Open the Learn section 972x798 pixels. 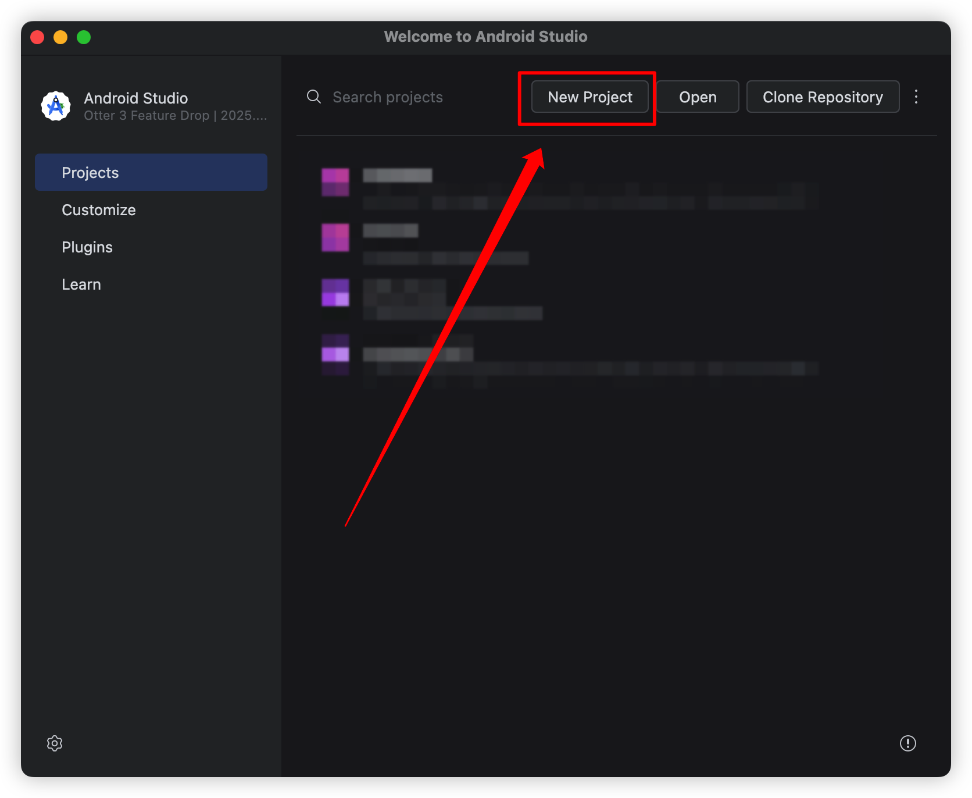point(81,284)
